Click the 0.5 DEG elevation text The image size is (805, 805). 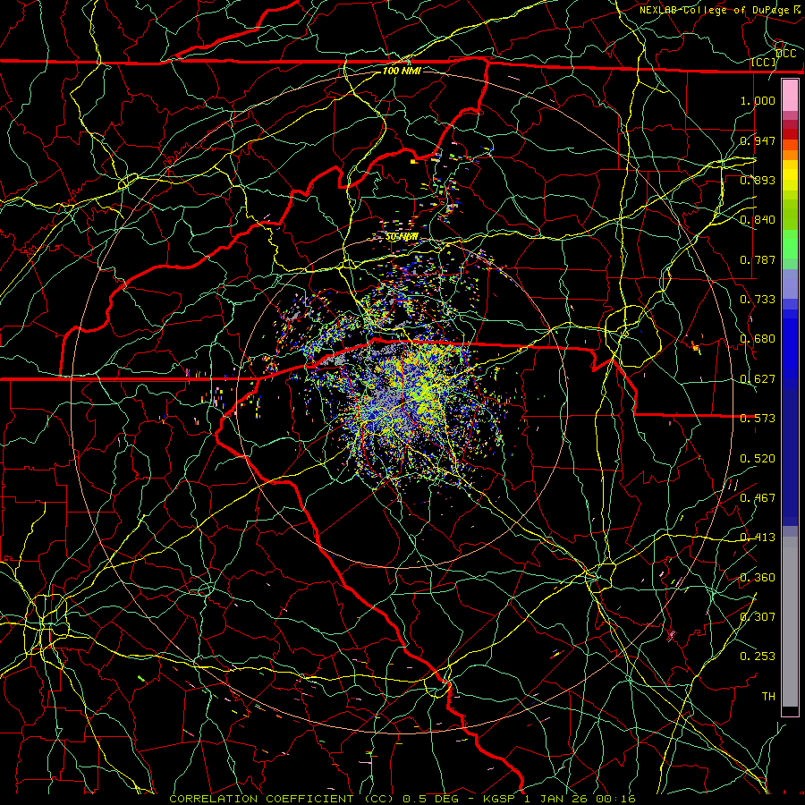[x=430, y=799]
